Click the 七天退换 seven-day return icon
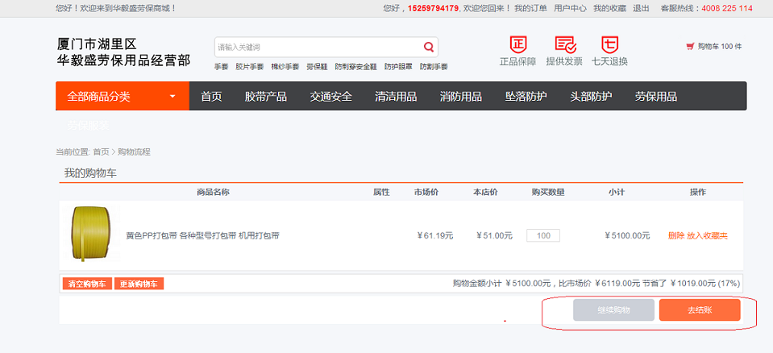 tap(609, 44)
